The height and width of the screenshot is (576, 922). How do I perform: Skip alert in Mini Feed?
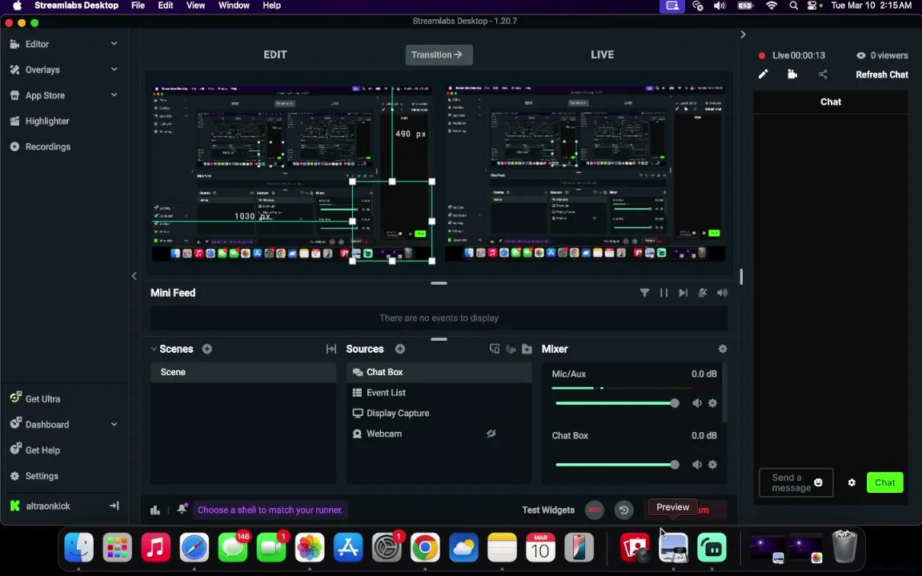683,293
